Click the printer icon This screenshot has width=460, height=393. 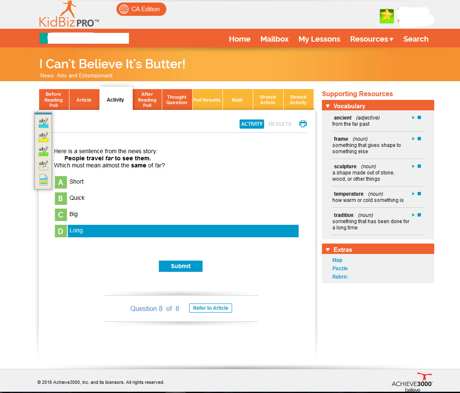click(303, 124)
